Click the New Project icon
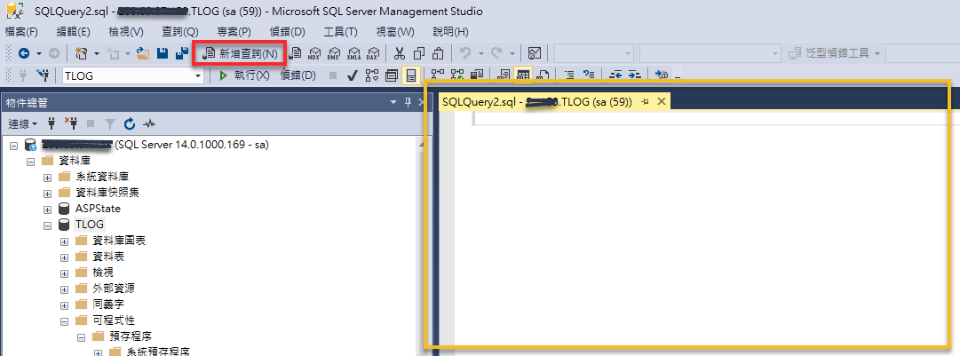The width and height of the screenshot is (960, 356). point(82,54)
